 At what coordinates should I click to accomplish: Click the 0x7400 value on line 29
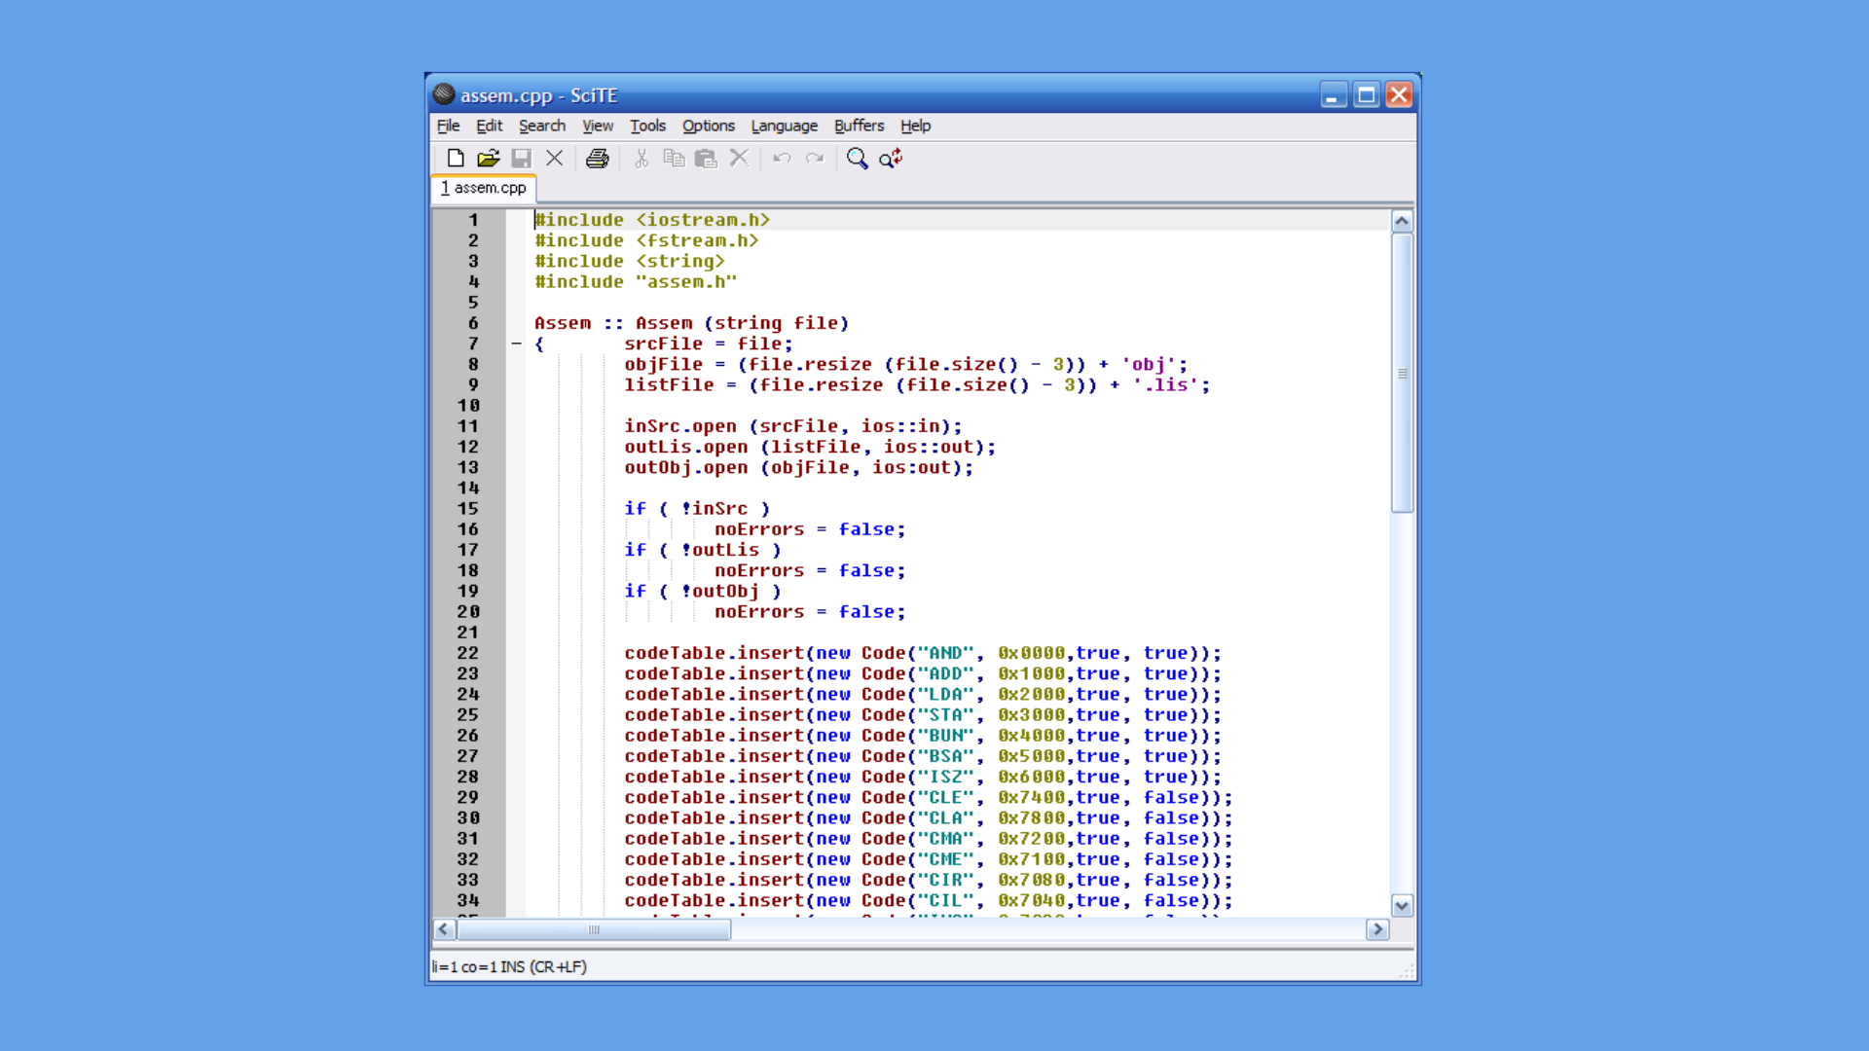1031,797
